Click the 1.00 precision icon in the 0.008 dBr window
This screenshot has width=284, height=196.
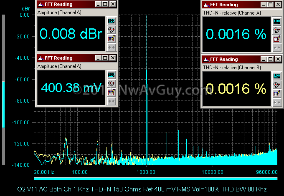pyautogui.click(x=112, y=21)
